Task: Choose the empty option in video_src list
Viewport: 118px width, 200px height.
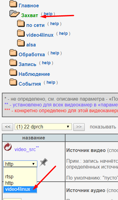Action: pyautogui.click(x=20, y=170)
